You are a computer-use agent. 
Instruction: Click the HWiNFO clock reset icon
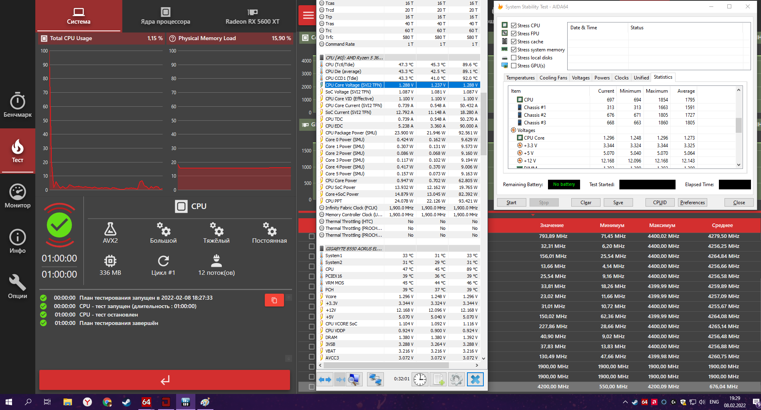coord(420,379)
